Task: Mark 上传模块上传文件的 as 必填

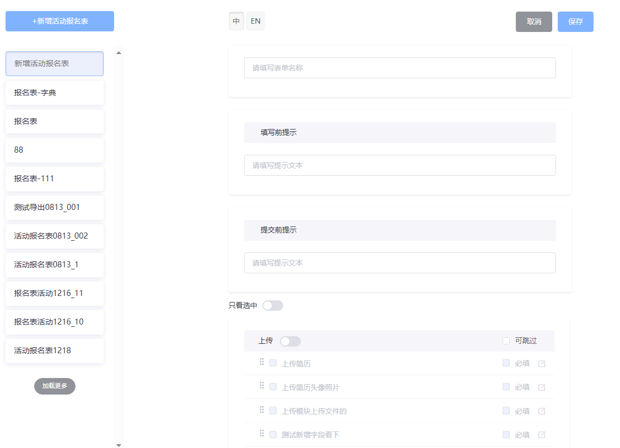Action: point(506,411)
